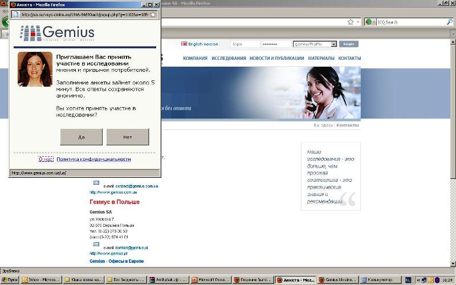The width and height of the screenshot is (456, 285).
Task: Click the "Да" button in survey popup
Action: pyautogui.click(x=81, y=137)
